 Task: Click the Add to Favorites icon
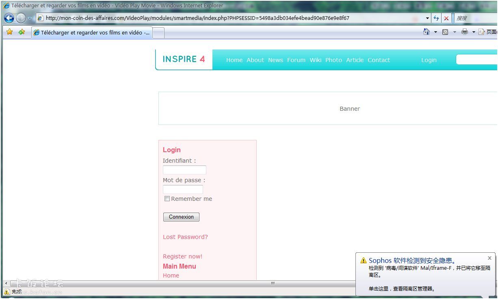(22, 32)
